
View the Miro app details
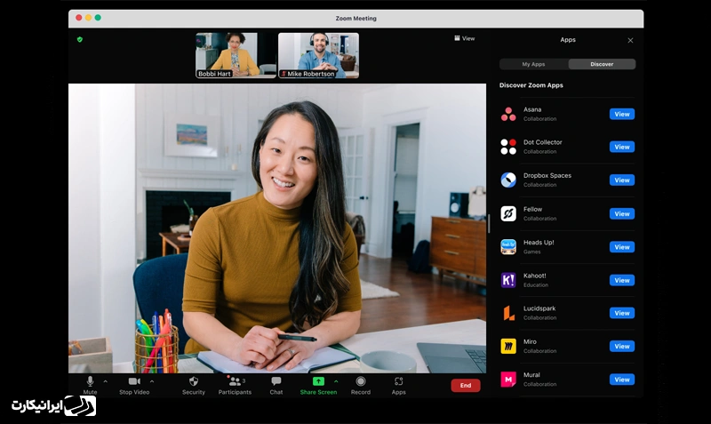621,346
